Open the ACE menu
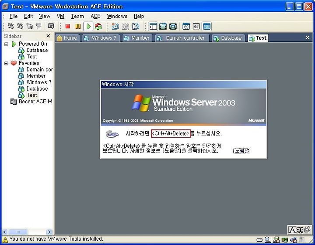315x245 pixels. [95, 16]
